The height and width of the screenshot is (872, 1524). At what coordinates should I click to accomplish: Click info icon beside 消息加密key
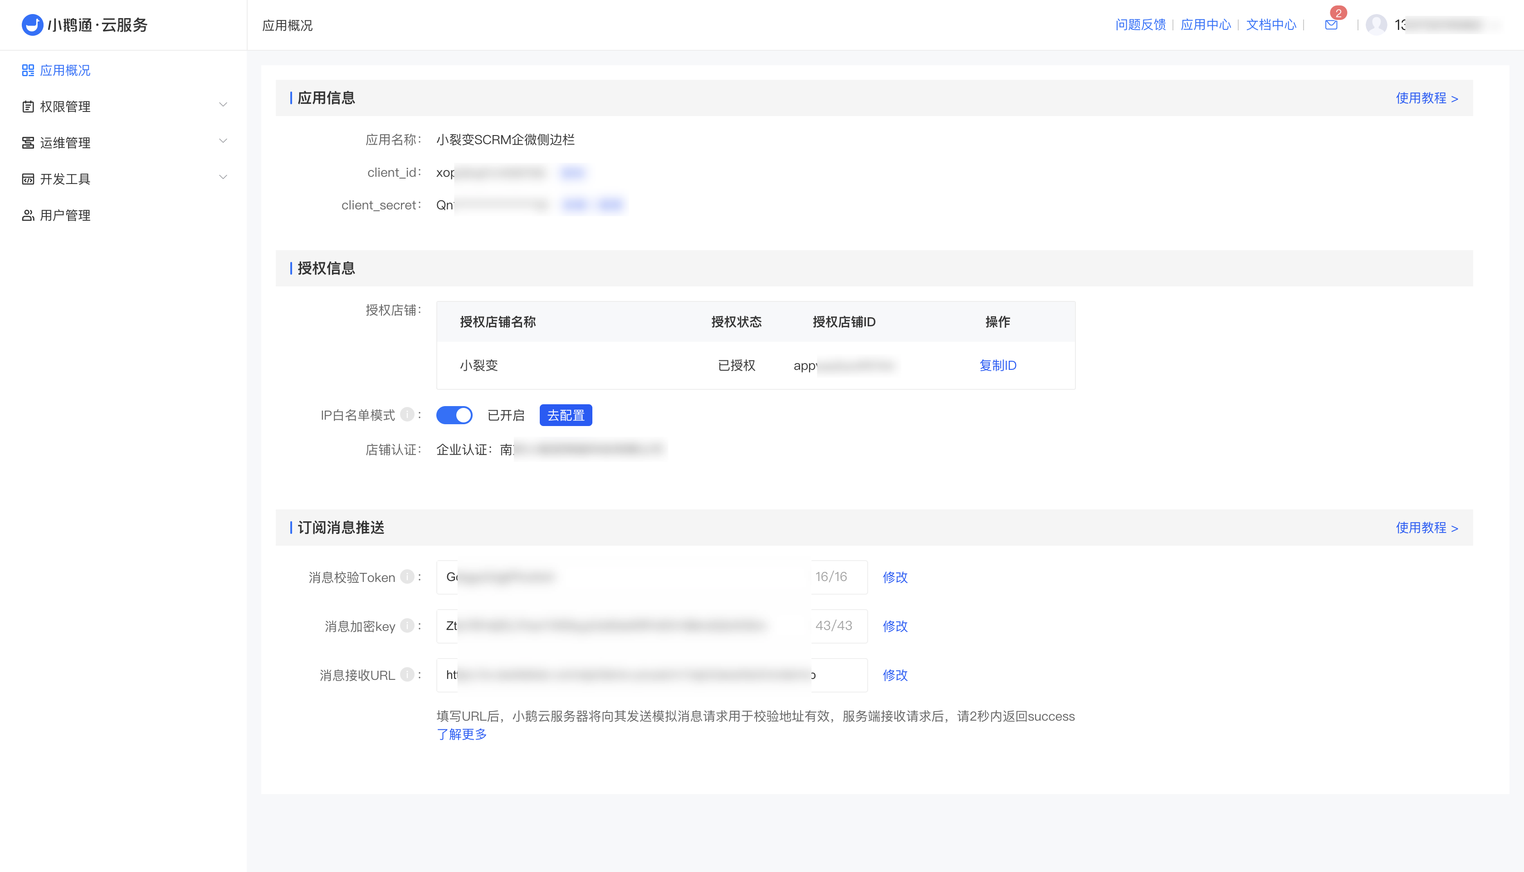[x=407, y=625]
